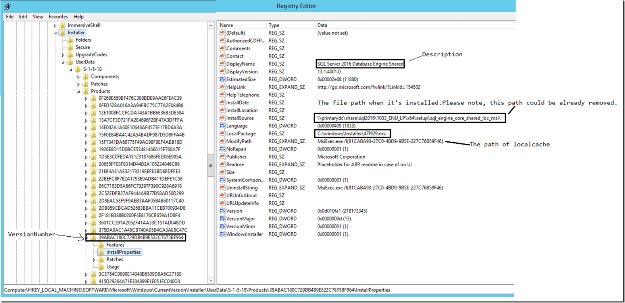
Task: Expand the Components tree node
Action: coord(79,77)
